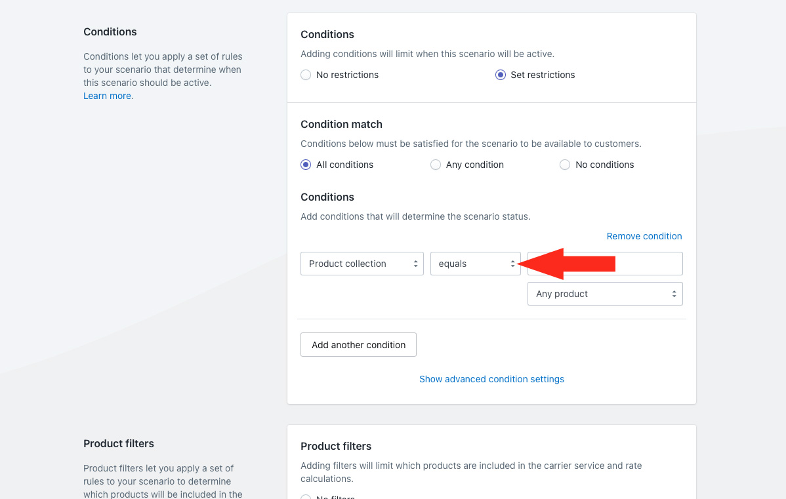
Task: Click the Product collection dropdown arrows
Action: pyautogui.click(x=415, y=264)
